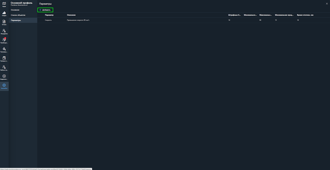Click the Добавить button
This screenshot has height=170, width=330.
[45, 10]
